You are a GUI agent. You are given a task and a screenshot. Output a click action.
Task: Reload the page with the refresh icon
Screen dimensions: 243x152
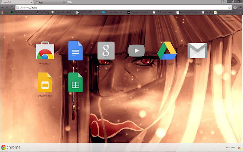click(12, 8)
